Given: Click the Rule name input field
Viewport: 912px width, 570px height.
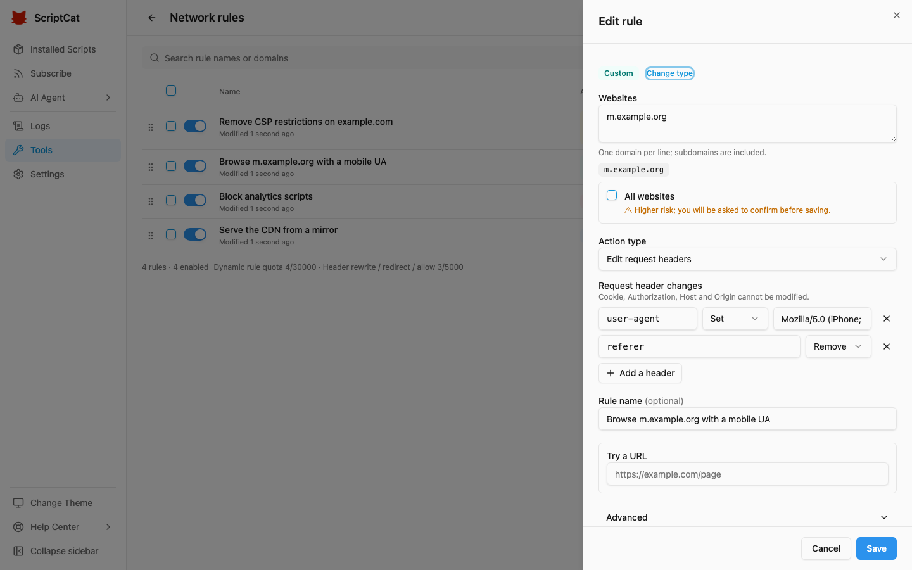Looking at the screenshot, I should click(747, 419).
